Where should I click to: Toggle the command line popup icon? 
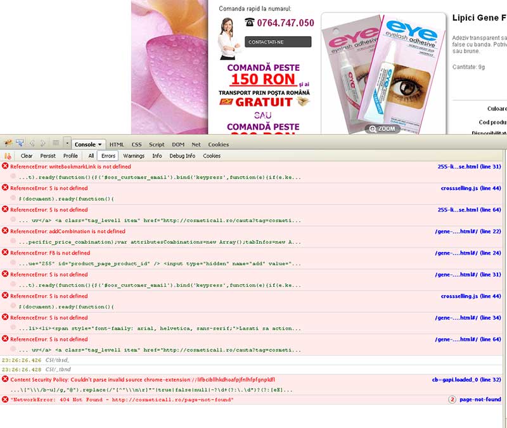click(x=56, y=143)
